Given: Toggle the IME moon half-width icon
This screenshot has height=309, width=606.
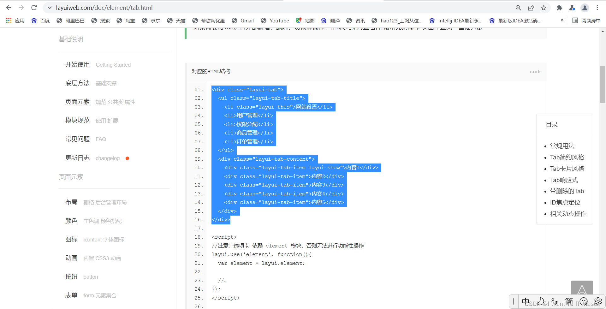Looking at the screenshot, I should coord(541,301).
